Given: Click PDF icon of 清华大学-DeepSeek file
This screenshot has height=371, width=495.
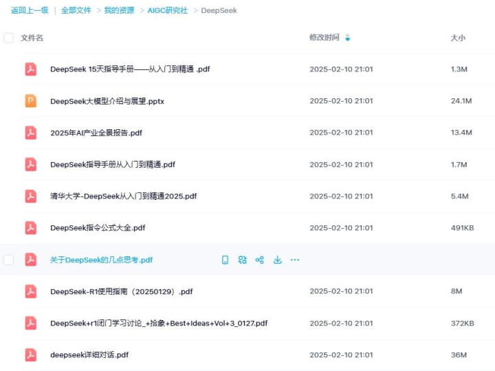Looking at the screenshot, I should click(x=31, y=196).
